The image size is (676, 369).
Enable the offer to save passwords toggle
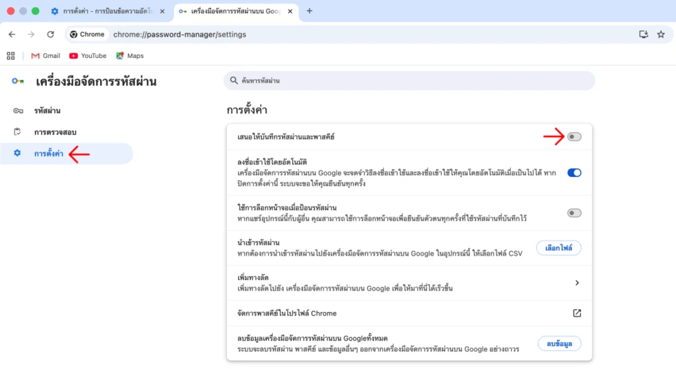point(574,137)
